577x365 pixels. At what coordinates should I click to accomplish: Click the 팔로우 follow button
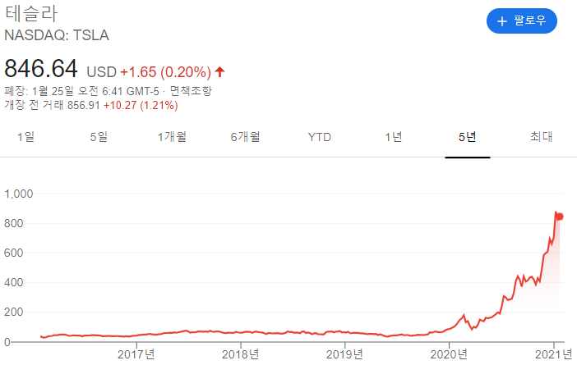[521, 21]
